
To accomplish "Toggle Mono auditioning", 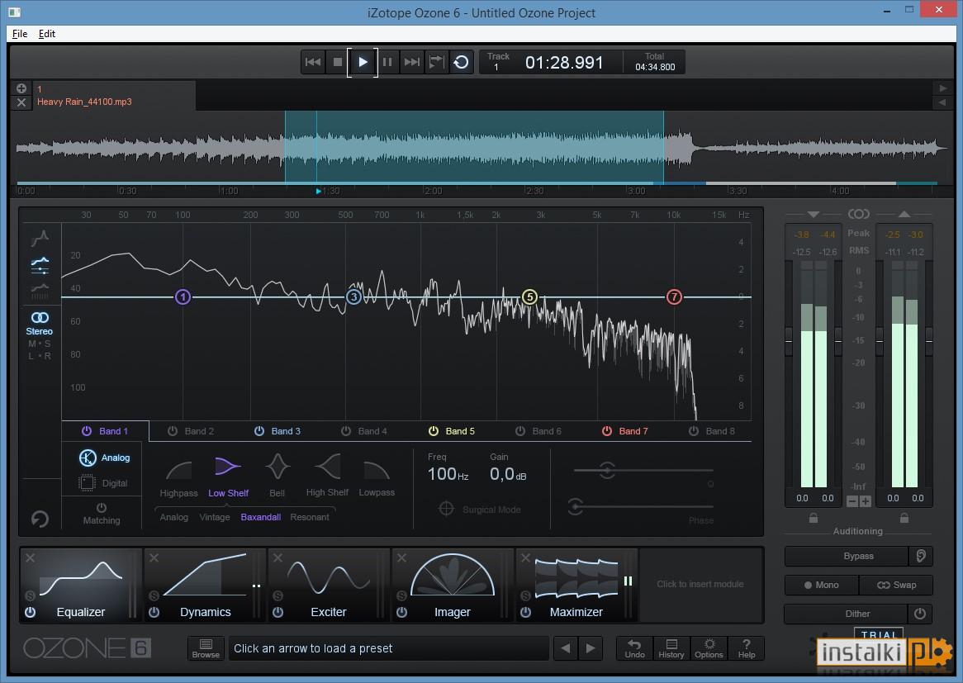I will coord(822,586).
